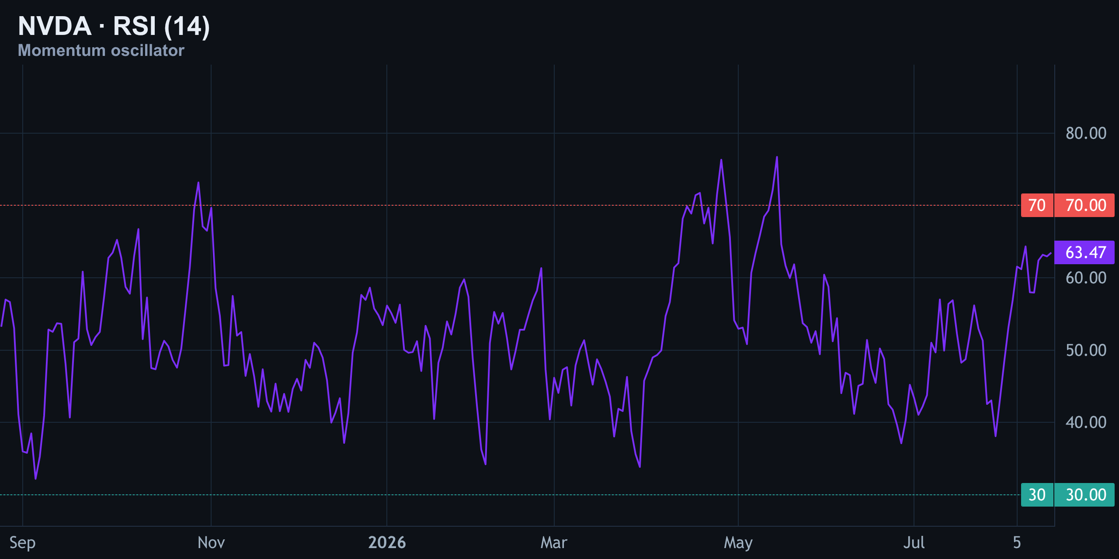Click the Nov label on time axis
1119x559 pixels.
click(211, 543)
